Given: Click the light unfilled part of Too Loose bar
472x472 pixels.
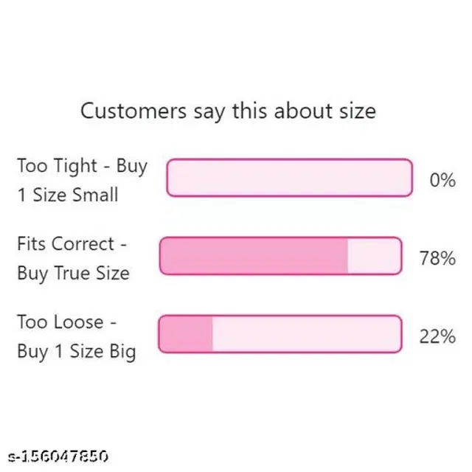Looking at the screenshot, I should pyautogui.click(x=306, y=334).
